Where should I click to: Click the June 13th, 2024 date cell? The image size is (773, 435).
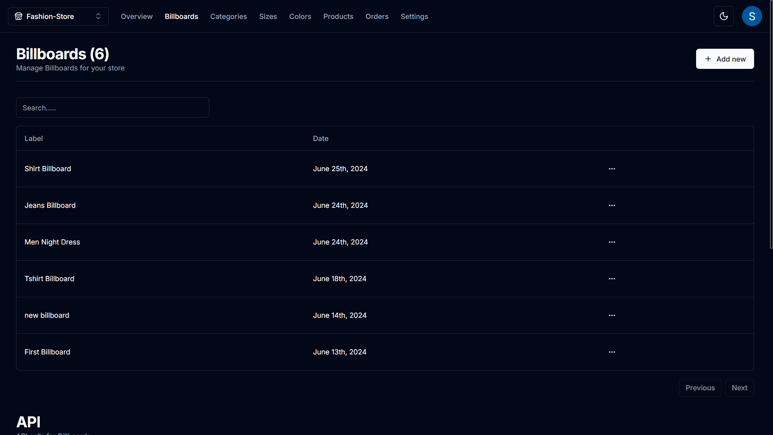(339, 352)
